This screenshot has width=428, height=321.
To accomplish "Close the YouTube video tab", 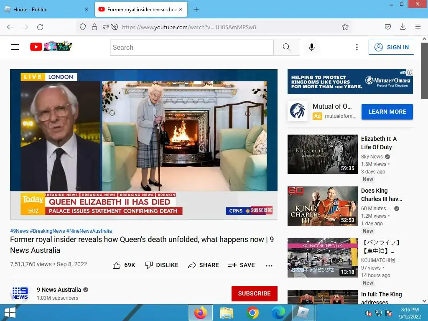I will (x=181, y=10).
